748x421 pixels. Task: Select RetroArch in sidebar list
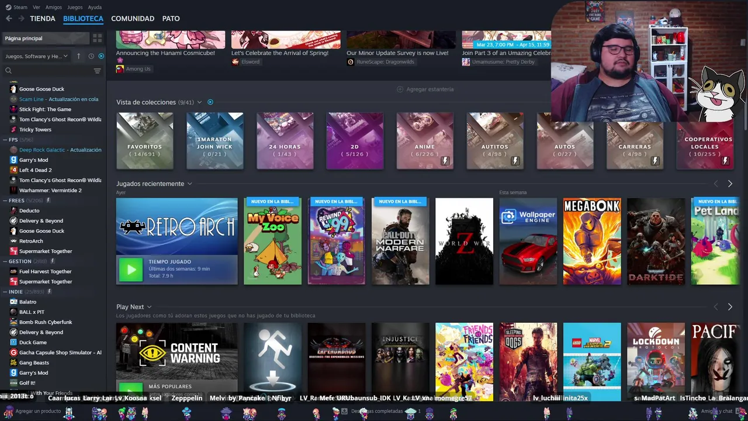(x=31, y=241)
